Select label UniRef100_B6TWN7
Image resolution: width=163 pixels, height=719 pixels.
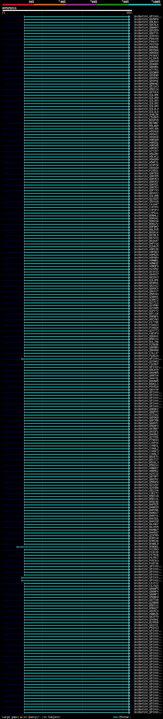(146, 123)
